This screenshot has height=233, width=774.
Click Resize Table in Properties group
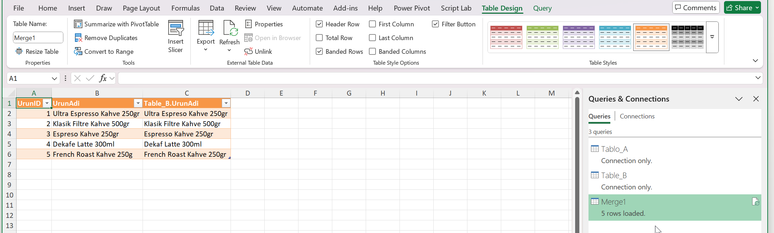point(37,52)
